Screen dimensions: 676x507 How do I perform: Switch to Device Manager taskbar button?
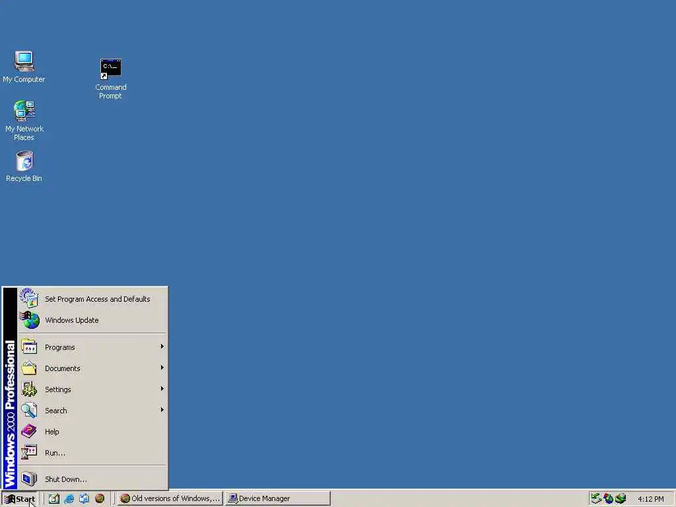click(278, 498)
